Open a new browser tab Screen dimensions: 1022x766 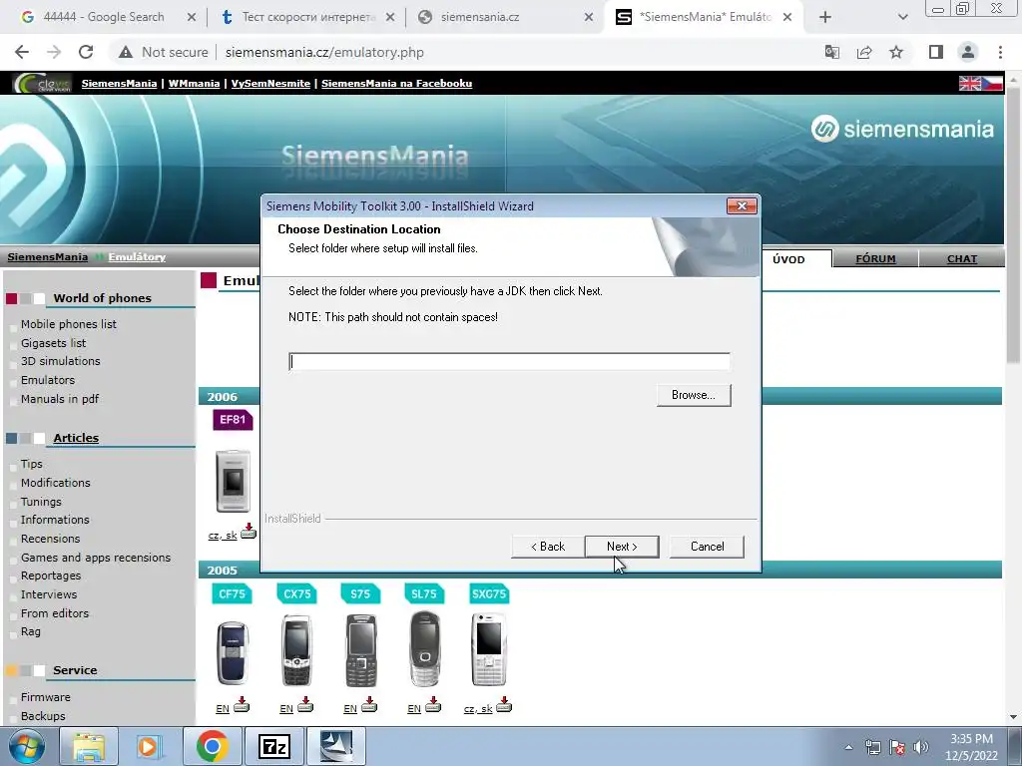(825, 17)
